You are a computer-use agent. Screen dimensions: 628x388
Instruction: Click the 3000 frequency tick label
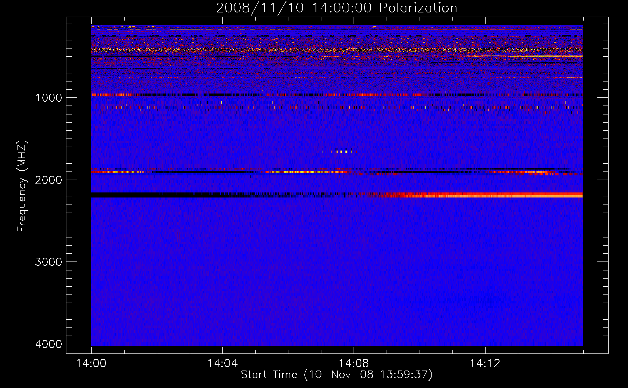(x=49, y=262)
